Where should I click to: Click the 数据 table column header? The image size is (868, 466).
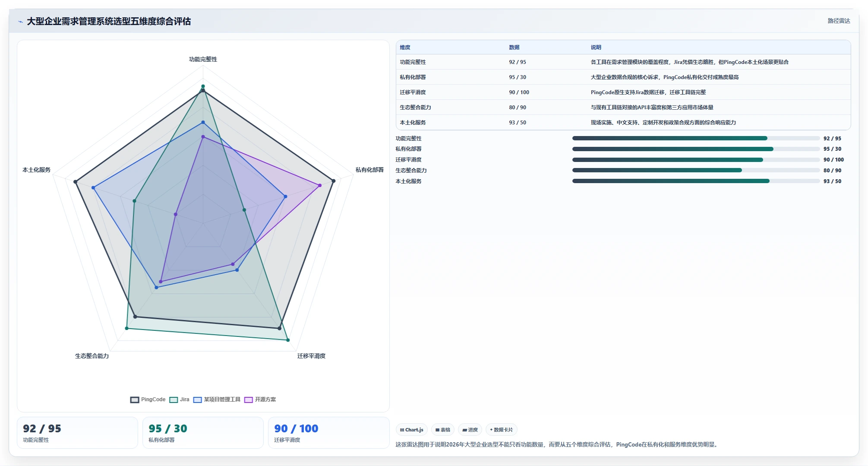514,48
